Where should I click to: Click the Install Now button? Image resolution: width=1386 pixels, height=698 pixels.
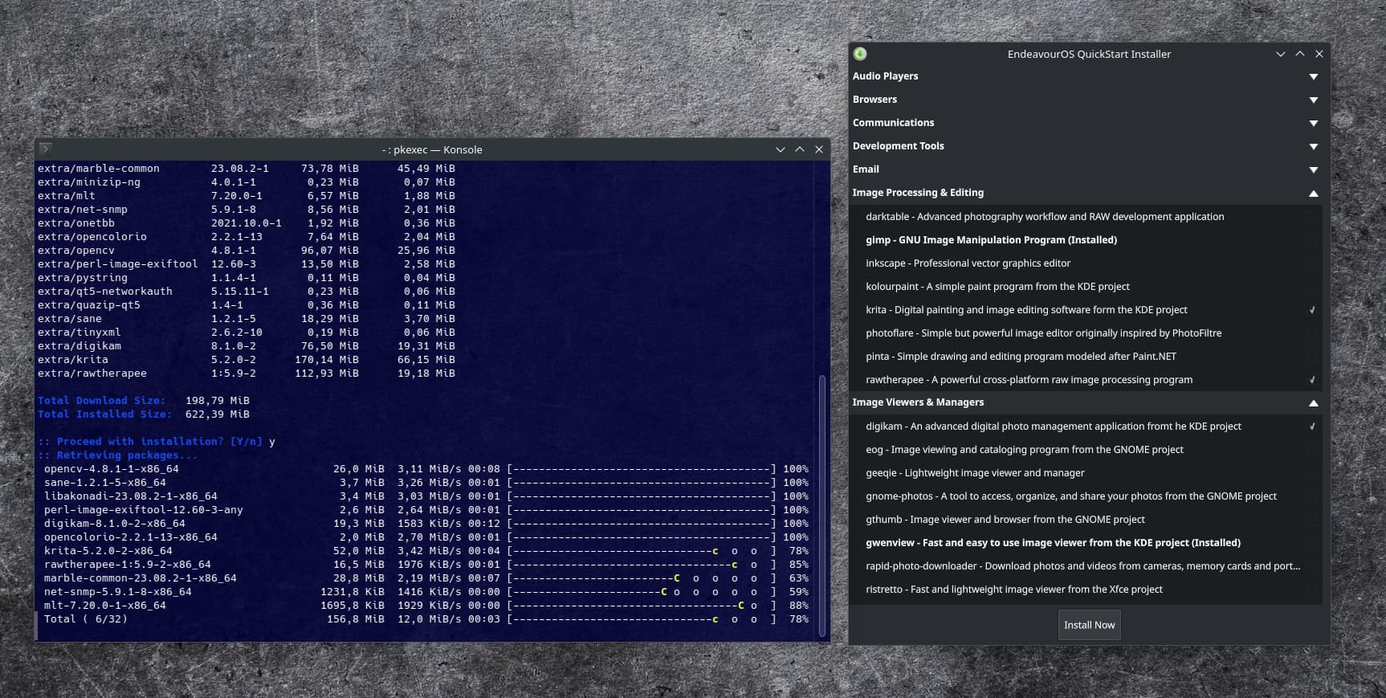click(x=1090, y=625)
